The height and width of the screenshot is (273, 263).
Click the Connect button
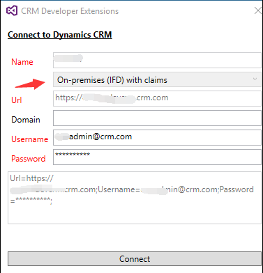(x=135, y=258)
